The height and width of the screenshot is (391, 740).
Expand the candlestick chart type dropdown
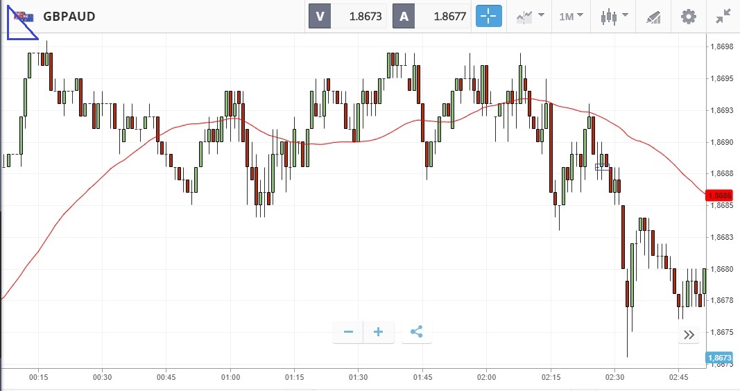point(614,17)
